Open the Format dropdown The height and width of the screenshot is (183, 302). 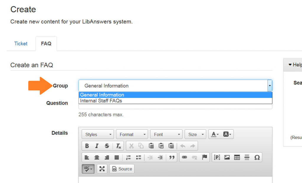[132, 134]
